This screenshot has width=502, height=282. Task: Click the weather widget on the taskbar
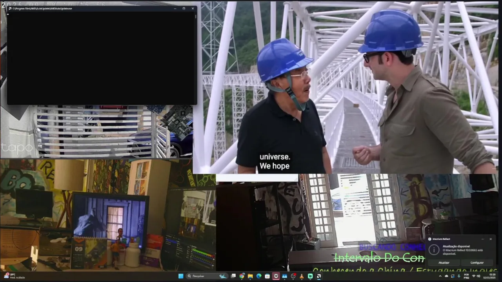[15, 276]
